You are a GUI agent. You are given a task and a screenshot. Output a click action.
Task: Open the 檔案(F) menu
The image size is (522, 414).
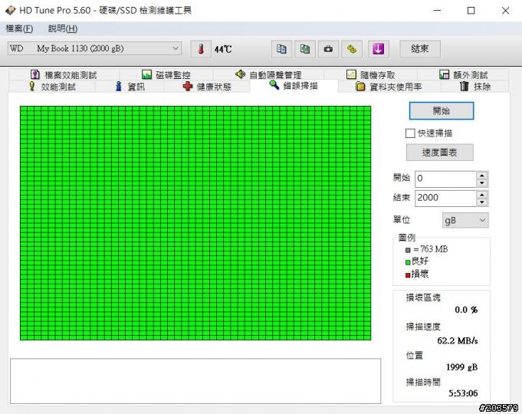[x=19, y=28]
